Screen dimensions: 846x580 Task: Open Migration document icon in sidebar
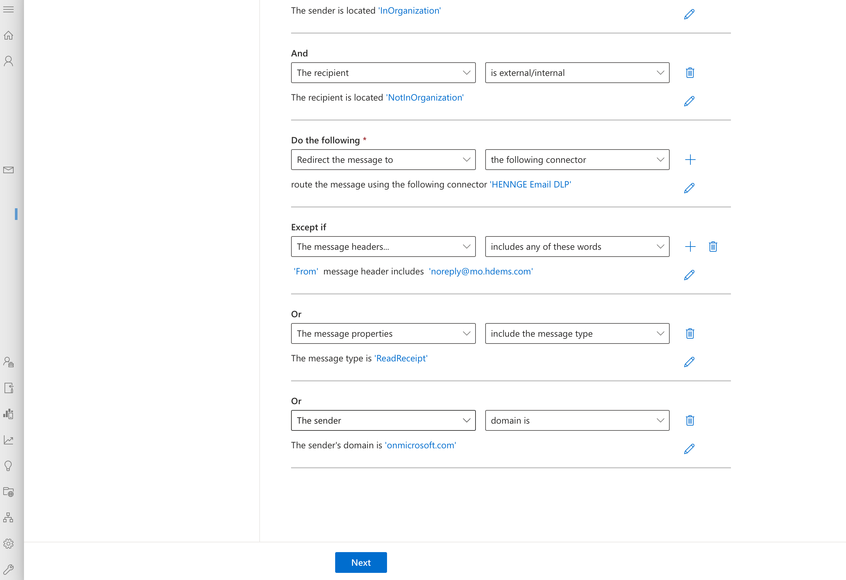pyautogui.click(x=8, y=388)
